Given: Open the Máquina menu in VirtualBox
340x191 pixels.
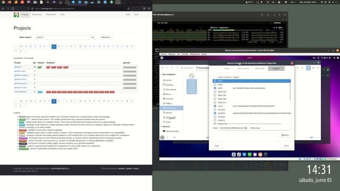Looking at the screenshot, I should (172, 54).
